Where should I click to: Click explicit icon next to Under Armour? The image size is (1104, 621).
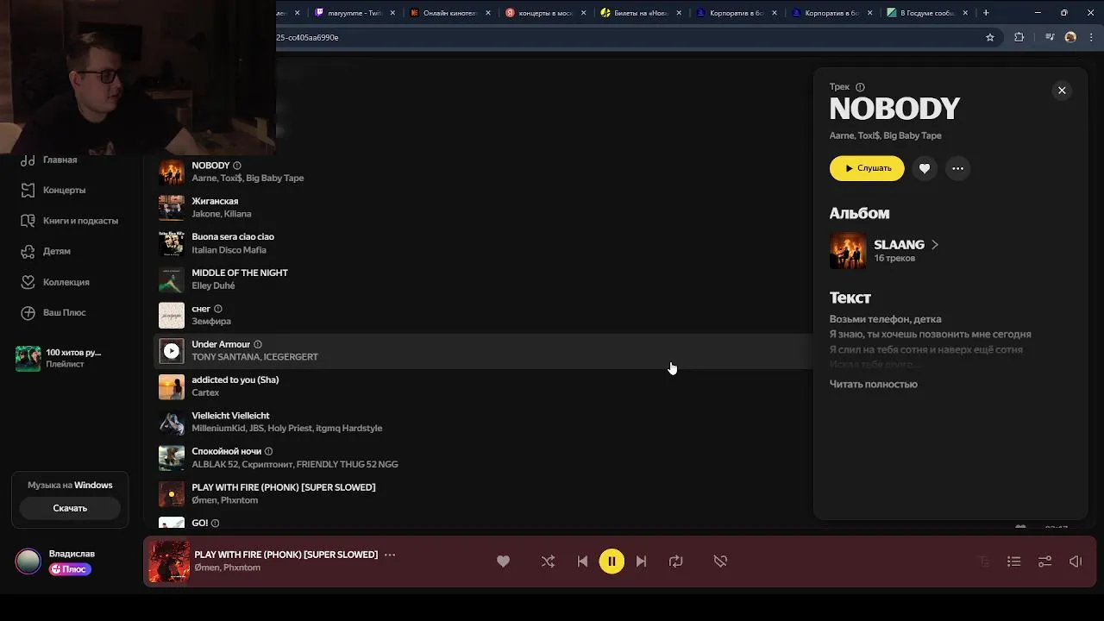click(x=258, y=344)
